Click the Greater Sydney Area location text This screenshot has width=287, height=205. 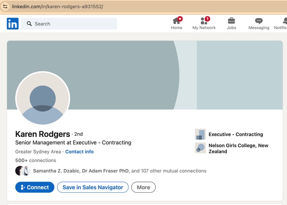(x=38, y=152)
